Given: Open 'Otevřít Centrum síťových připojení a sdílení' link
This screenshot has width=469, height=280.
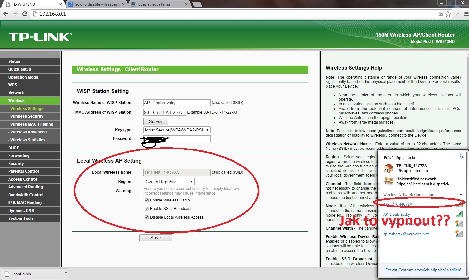Looking at the screenshot, I should tap(423, 270).
